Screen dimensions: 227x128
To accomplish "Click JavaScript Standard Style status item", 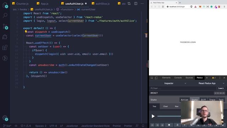I will [95, 126].
